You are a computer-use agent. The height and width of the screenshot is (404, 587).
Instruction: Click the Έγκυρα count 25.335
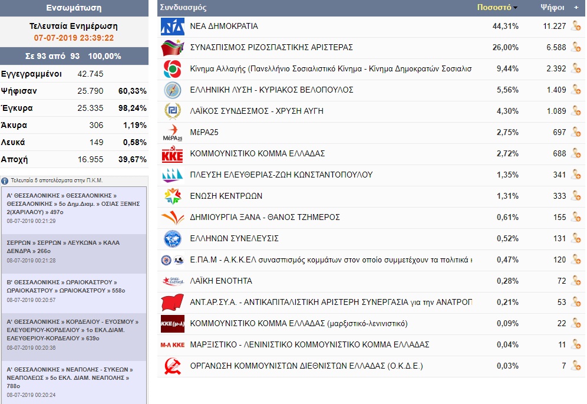point(90,109)
